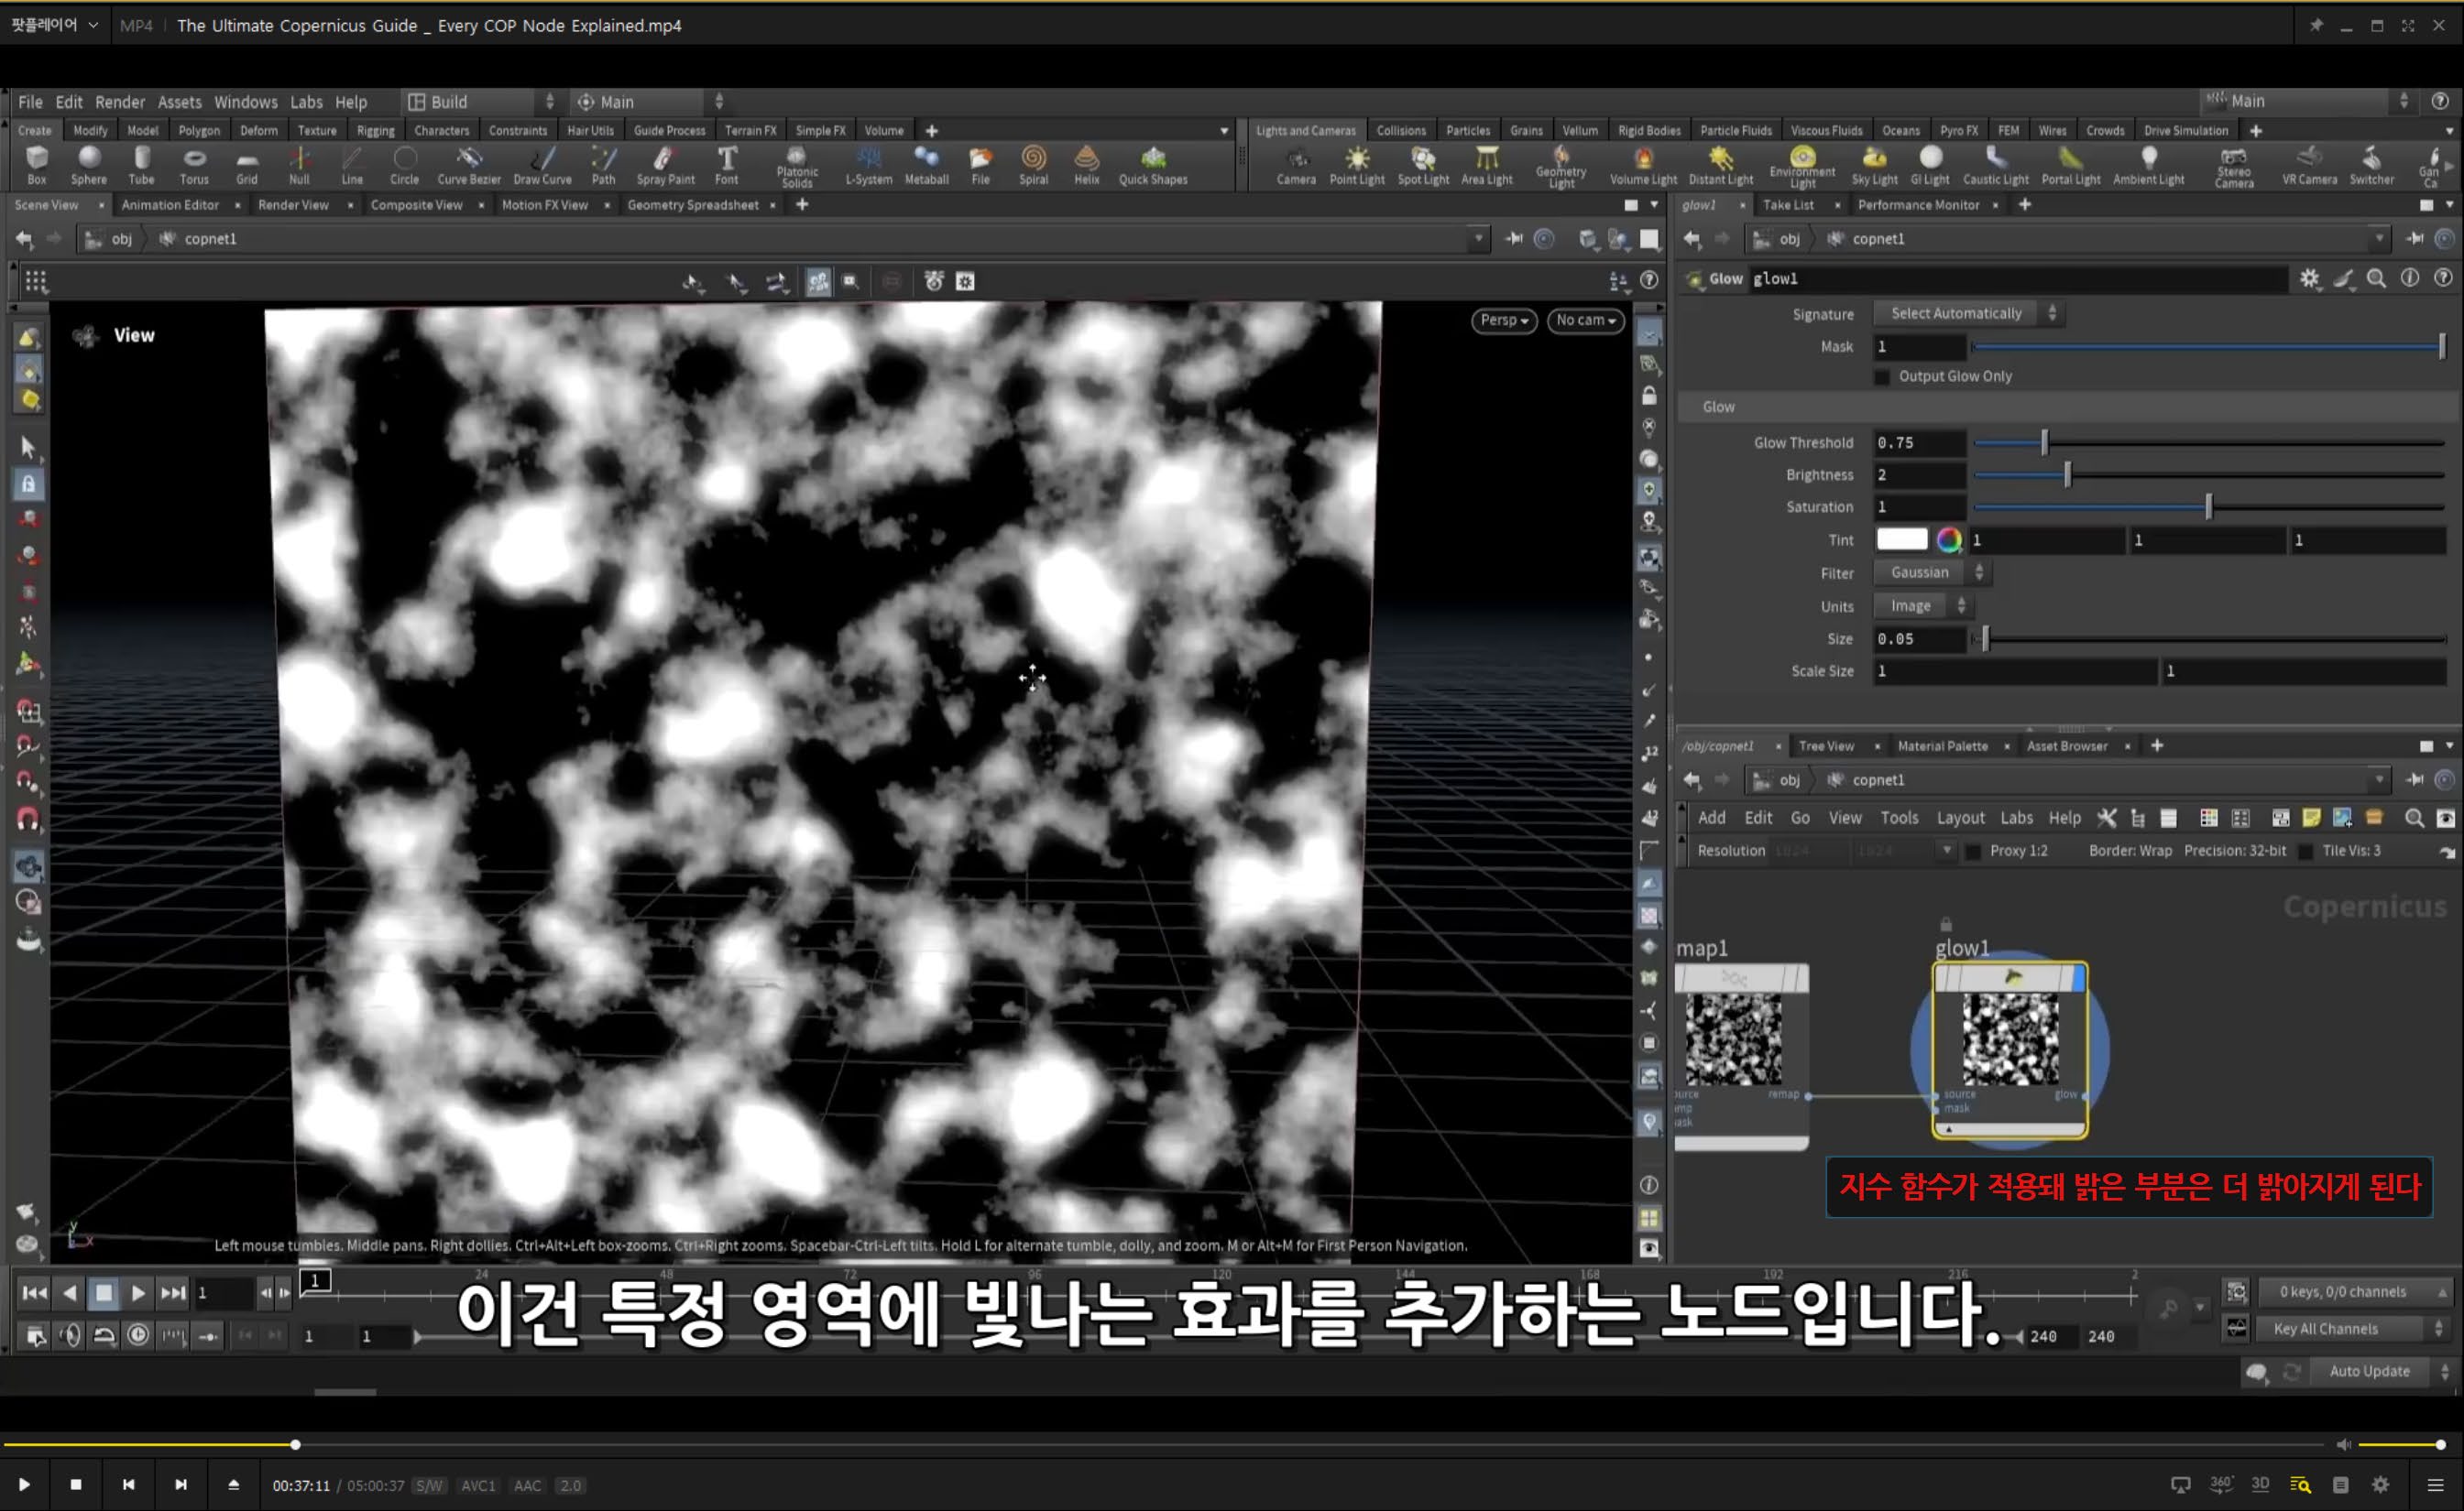The height and width of the screenshot is (1511, 2464).
Task: Add a VR Camera from shelf
Action: click(x=2309, y=166)
